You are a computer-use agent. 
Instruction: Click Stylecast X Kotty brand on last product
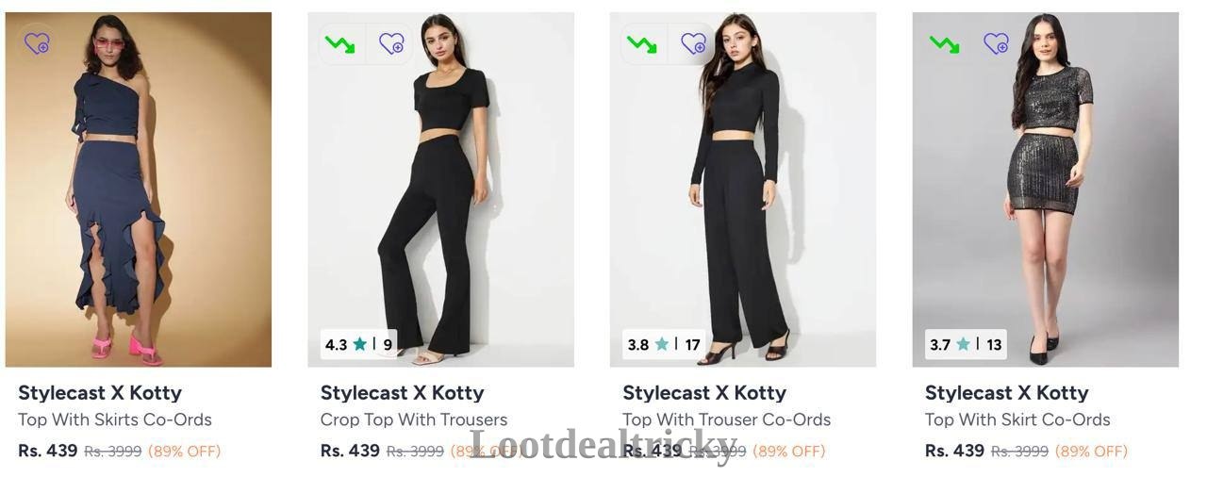[1007, 392]
